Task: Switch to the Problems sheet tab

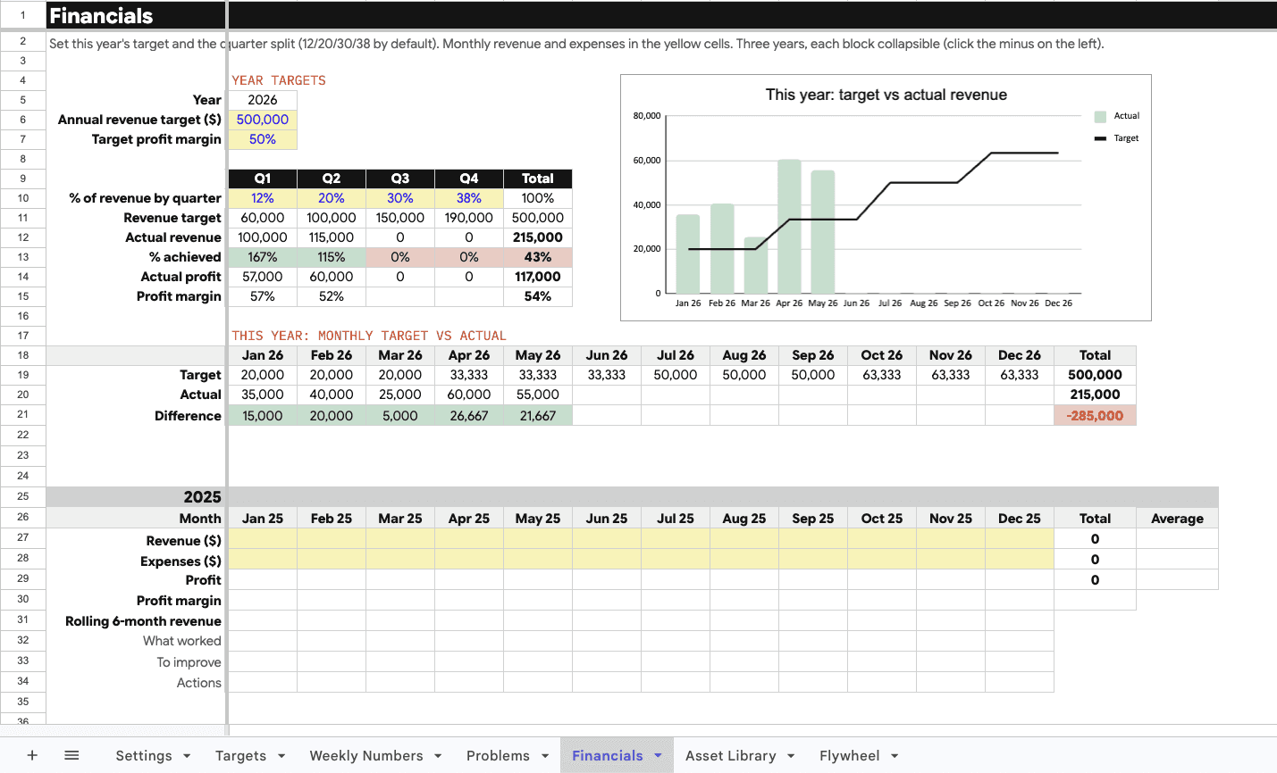Action: point(498,756)
